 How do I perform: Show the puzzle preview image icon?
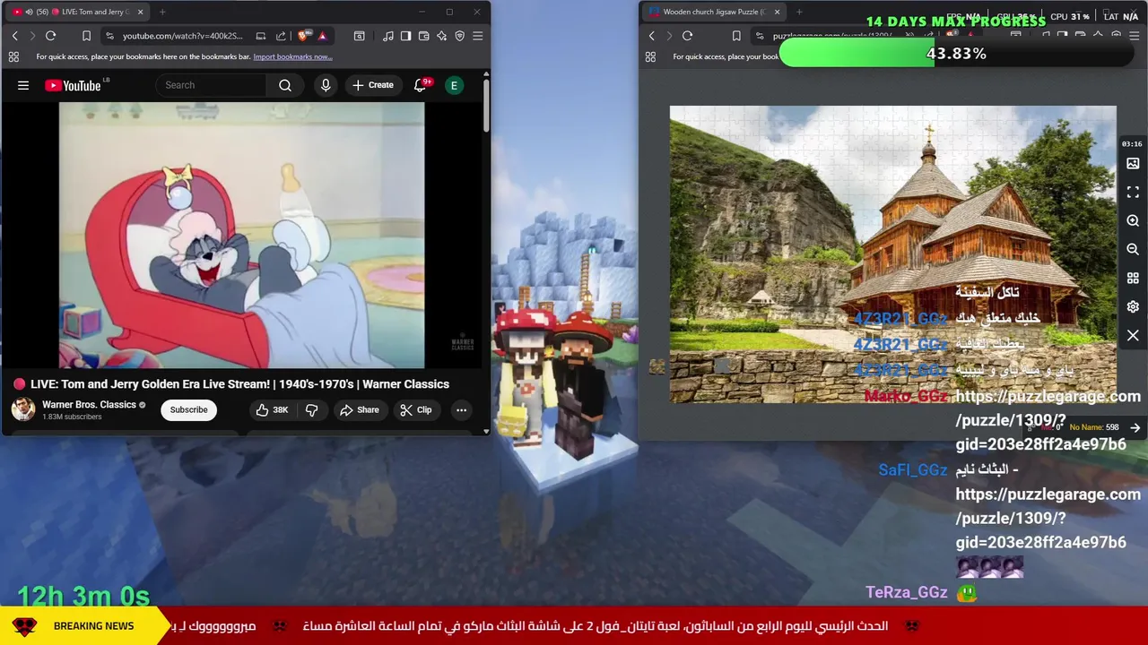(1133, 164)
